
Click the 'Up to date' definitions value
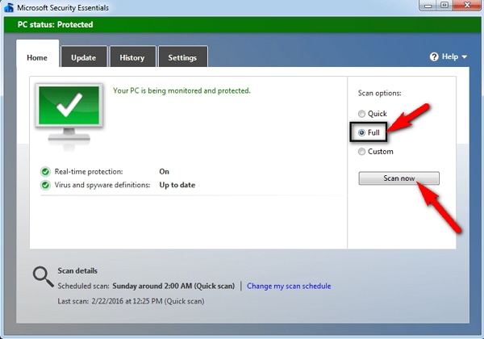177,185
